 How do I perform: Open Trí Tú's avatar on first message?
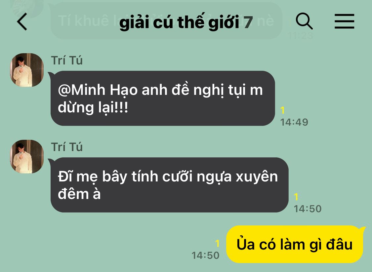click(x=27, y=70)
